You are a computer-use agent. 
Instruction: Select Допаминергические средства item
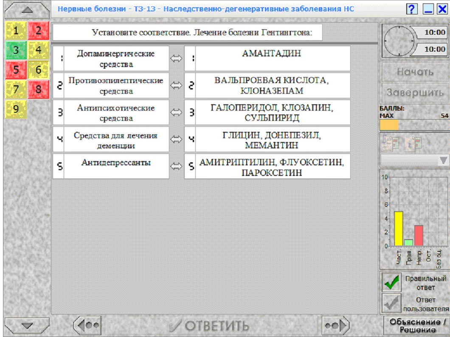coord(111,58)
